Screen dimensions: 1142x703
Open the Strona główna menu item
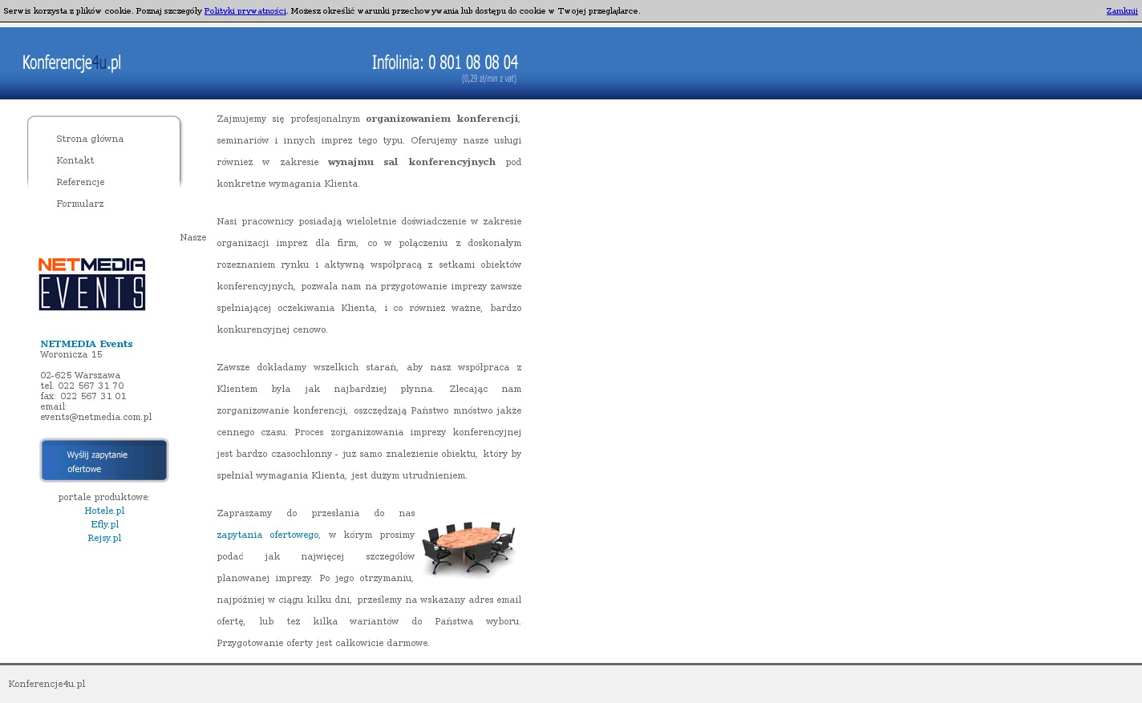[90, 139]
